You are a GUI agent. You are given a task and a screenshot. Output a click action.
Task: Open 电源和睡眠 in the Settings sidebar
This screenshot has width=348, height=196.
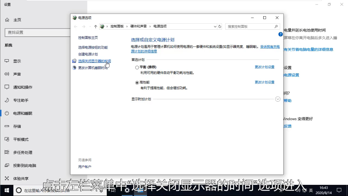click(x=22, y=113)
